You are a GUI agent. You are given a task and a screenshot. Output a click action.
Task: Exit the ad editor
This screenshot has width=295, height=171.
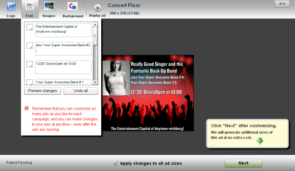click(282, 4)
